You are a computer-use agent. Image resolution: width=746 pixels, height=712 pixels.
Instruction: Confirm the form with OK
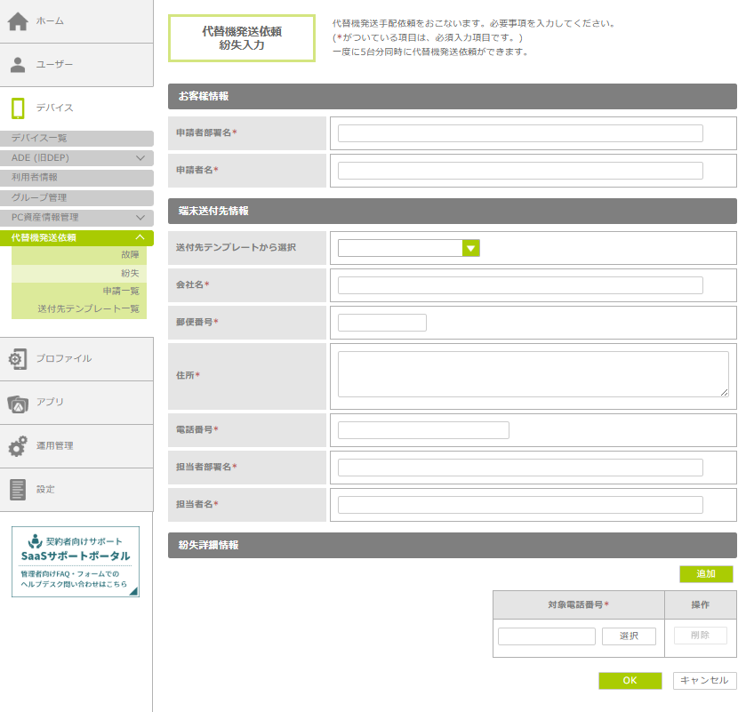tap(630, 681)
